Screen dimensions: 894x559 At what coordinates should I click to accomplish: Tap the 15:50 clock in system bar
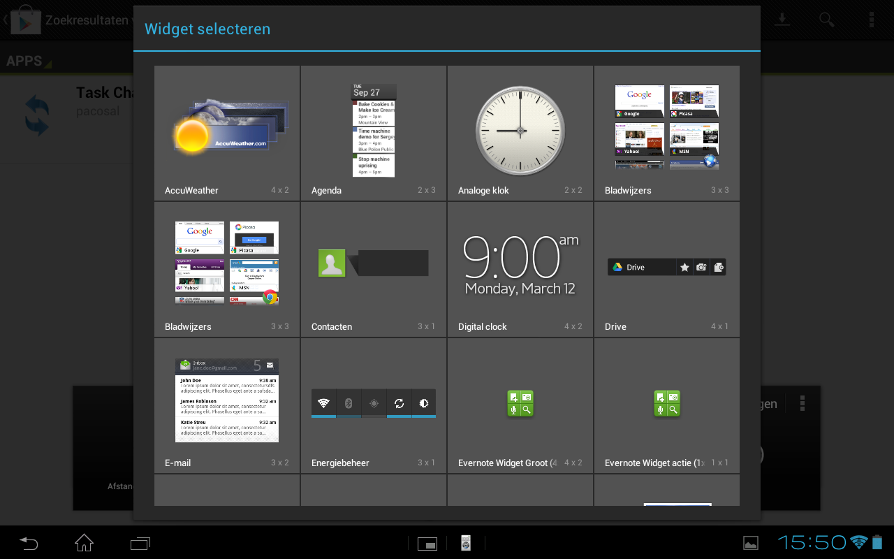[x=812, y=542]
